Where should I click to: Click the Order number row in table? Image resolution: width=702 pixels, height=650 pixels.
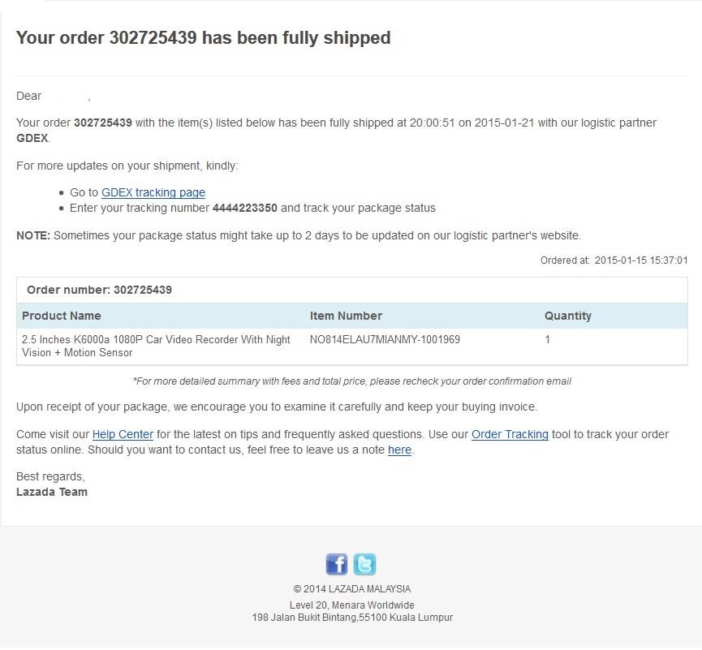pyautogui.click(x=352, y=290)
